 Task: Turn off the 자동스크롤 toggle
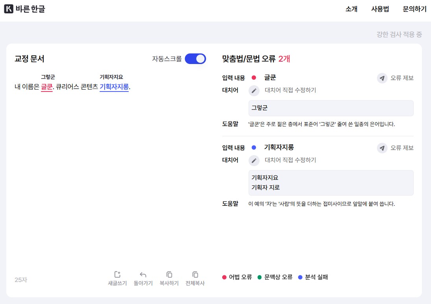click(x=195, y=59)
